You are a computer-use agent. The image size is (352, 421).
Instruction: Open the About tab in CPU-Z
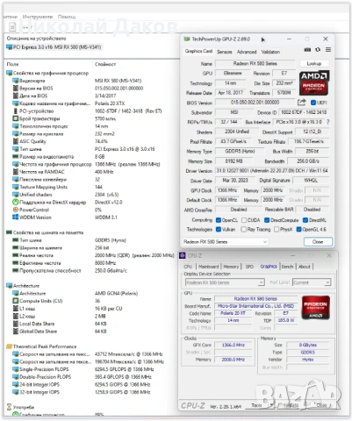tap(305, 267)
